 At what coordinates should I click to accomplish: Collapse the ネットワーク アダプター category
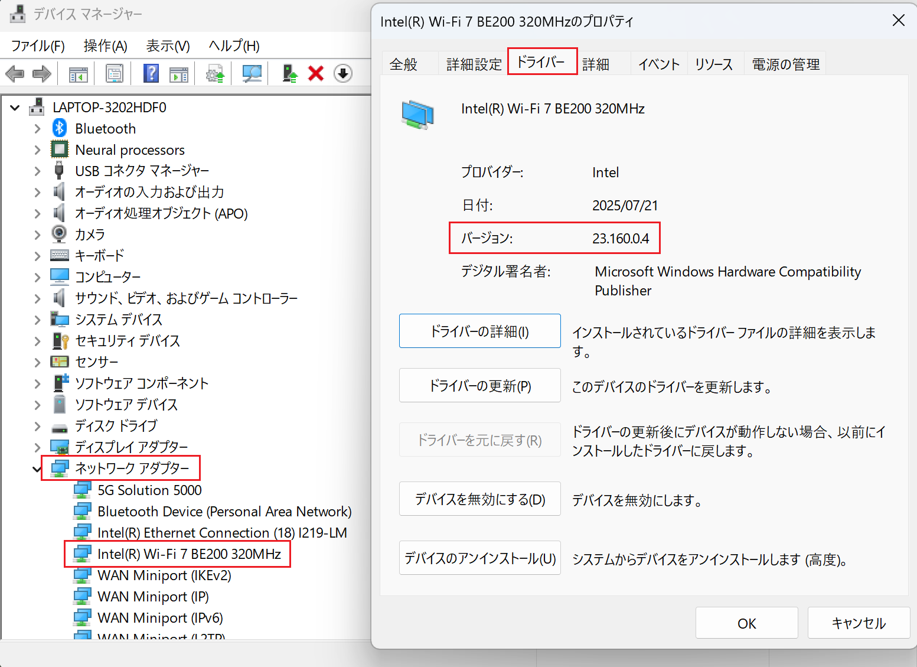[37, 469]
